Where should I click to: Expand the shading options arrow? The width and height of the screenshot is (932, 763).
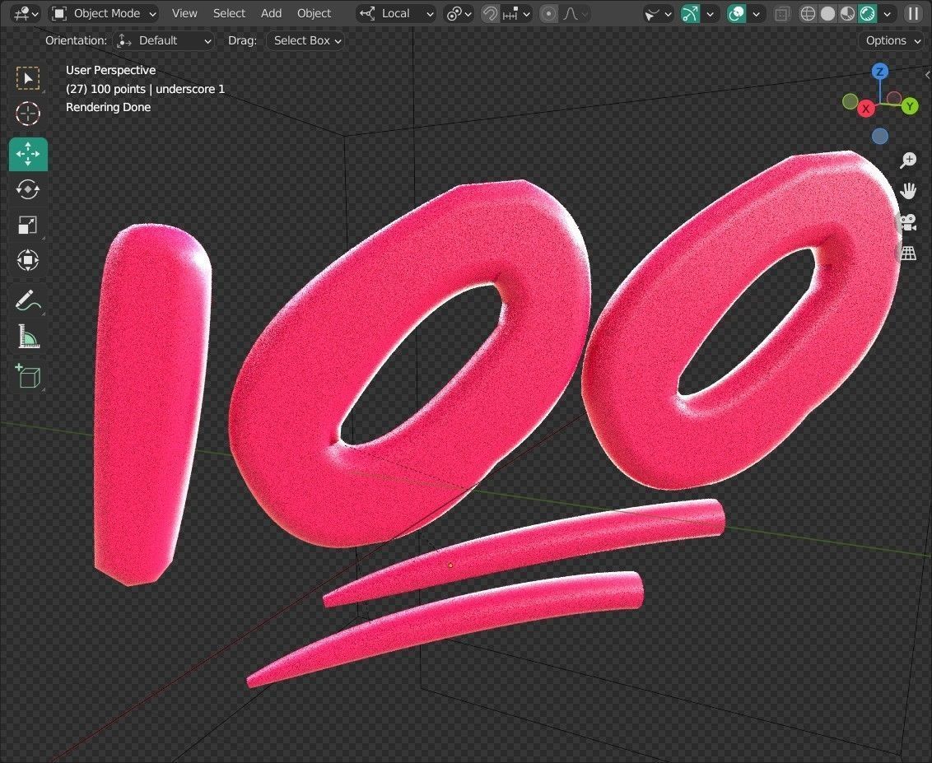coord(888,13)
